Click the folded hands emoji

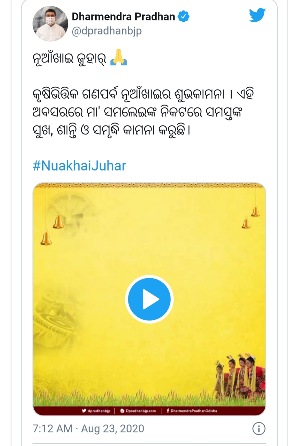pyautogui.click(x=119, y=58)
